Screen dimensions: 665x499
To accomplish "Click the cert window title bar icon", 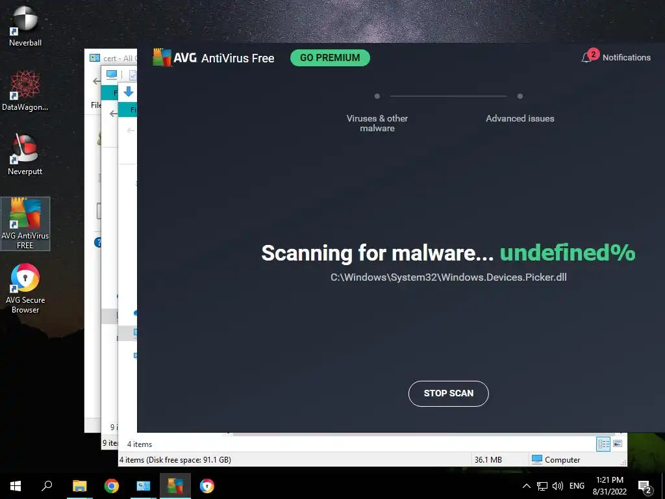I will (x=95, y=58).
